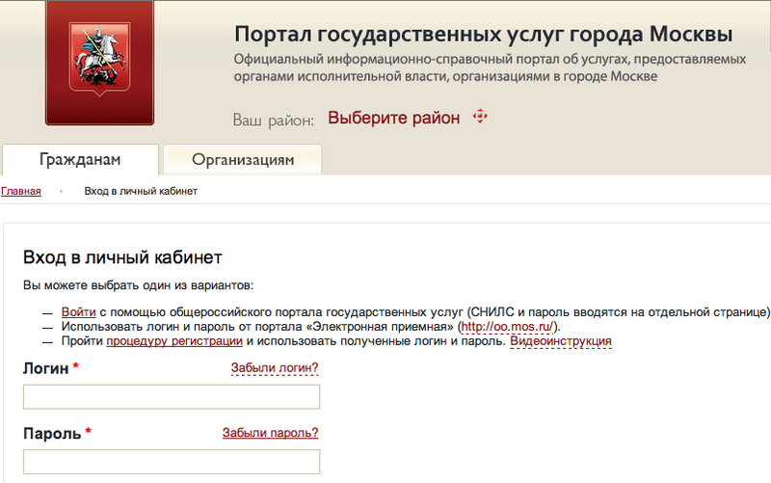Open the http://oo.mos.ru/ link

508,327
